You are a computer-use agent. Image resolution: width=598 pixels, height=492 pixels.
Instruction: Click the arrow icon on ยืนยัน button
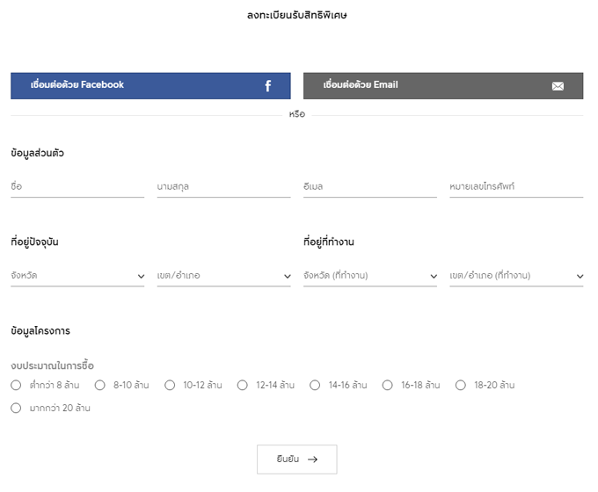click(x=313, y=459)
